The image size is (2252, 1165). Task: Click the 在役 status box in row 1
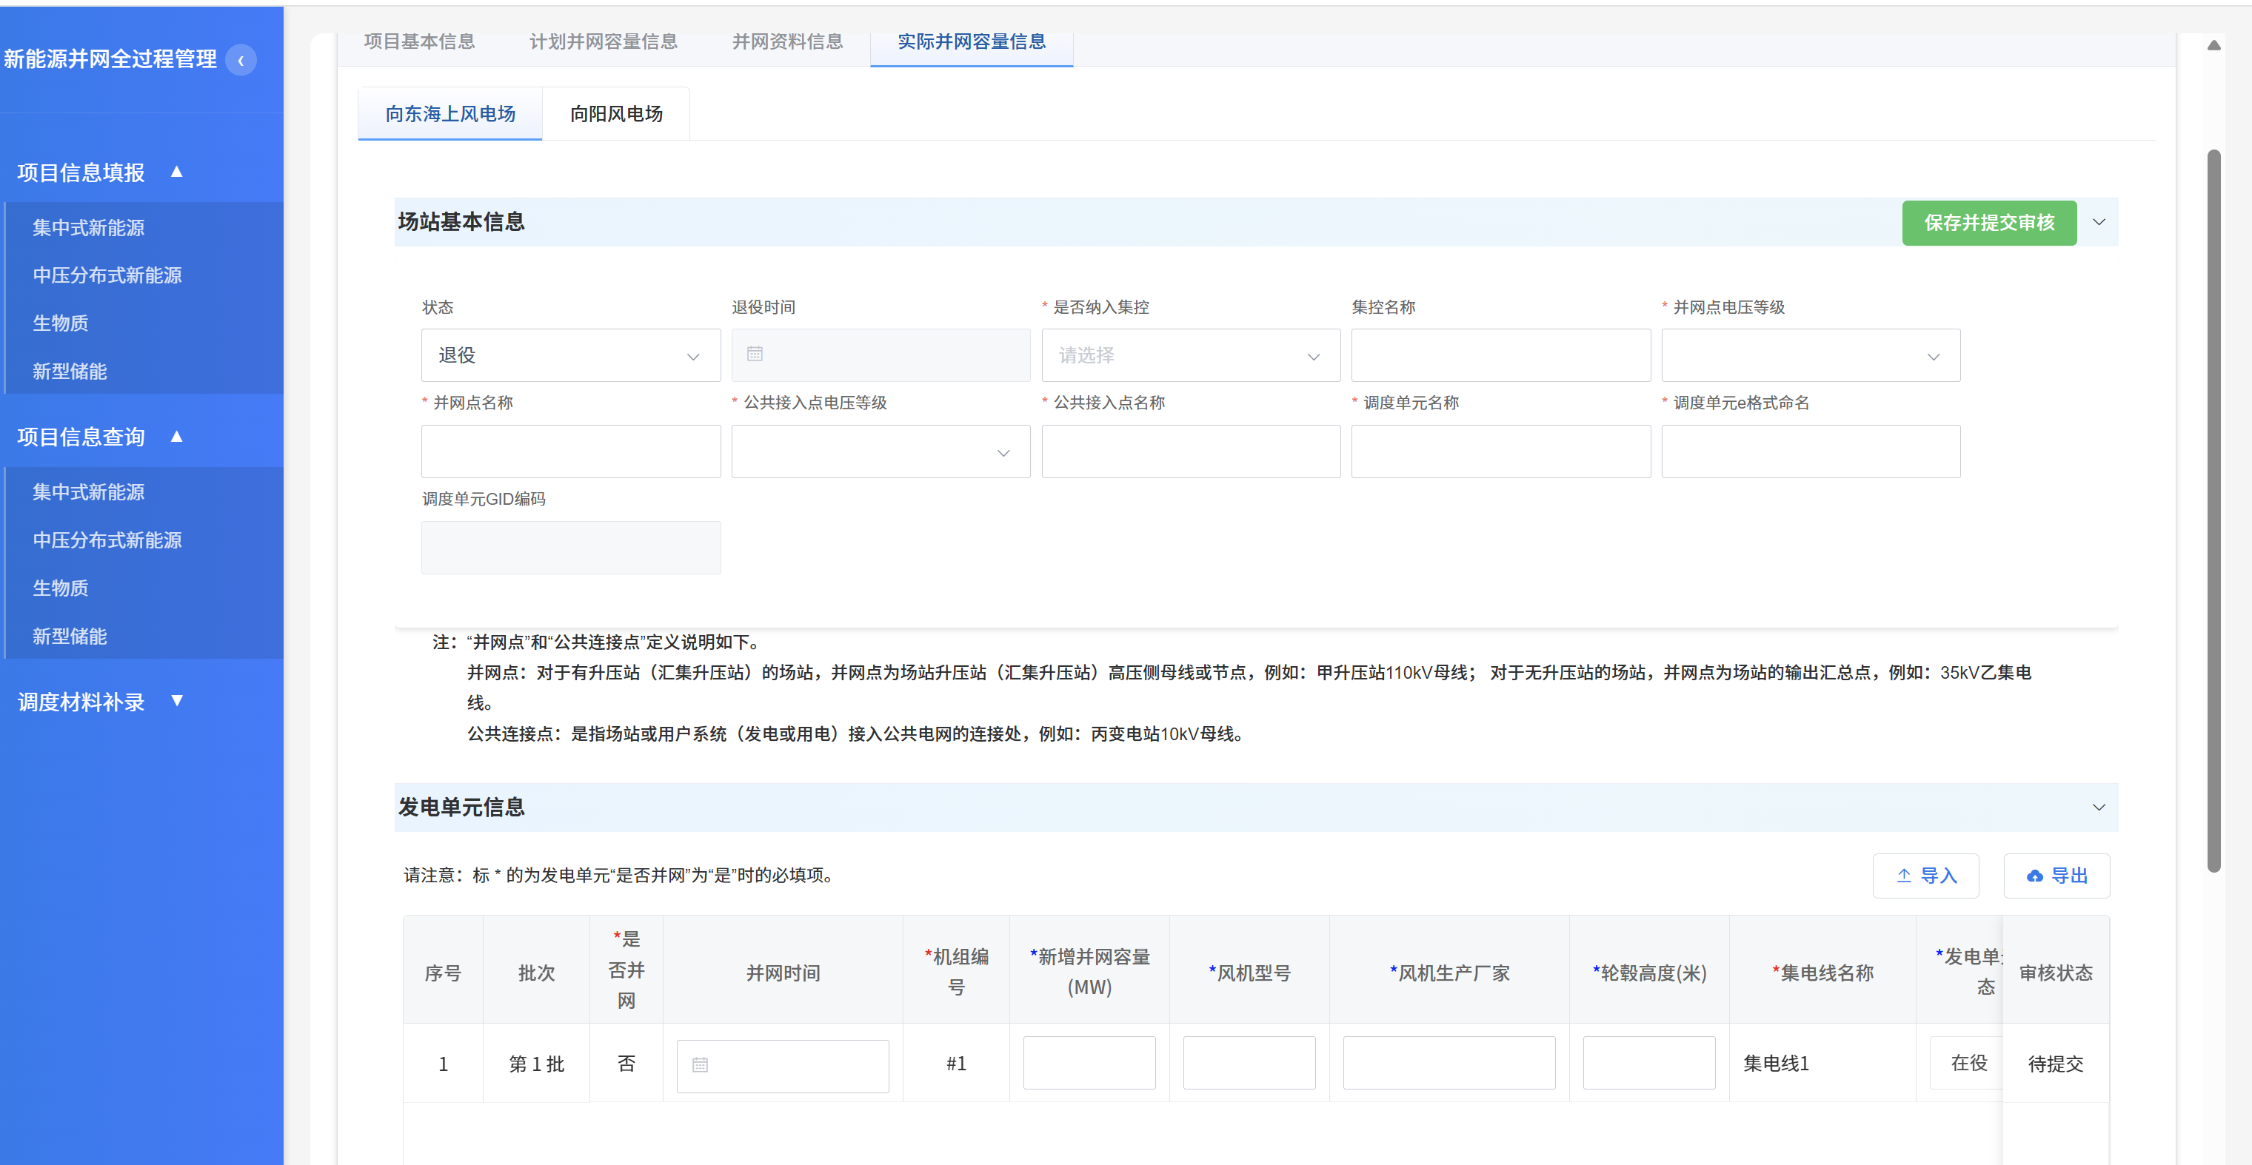1967,1063
